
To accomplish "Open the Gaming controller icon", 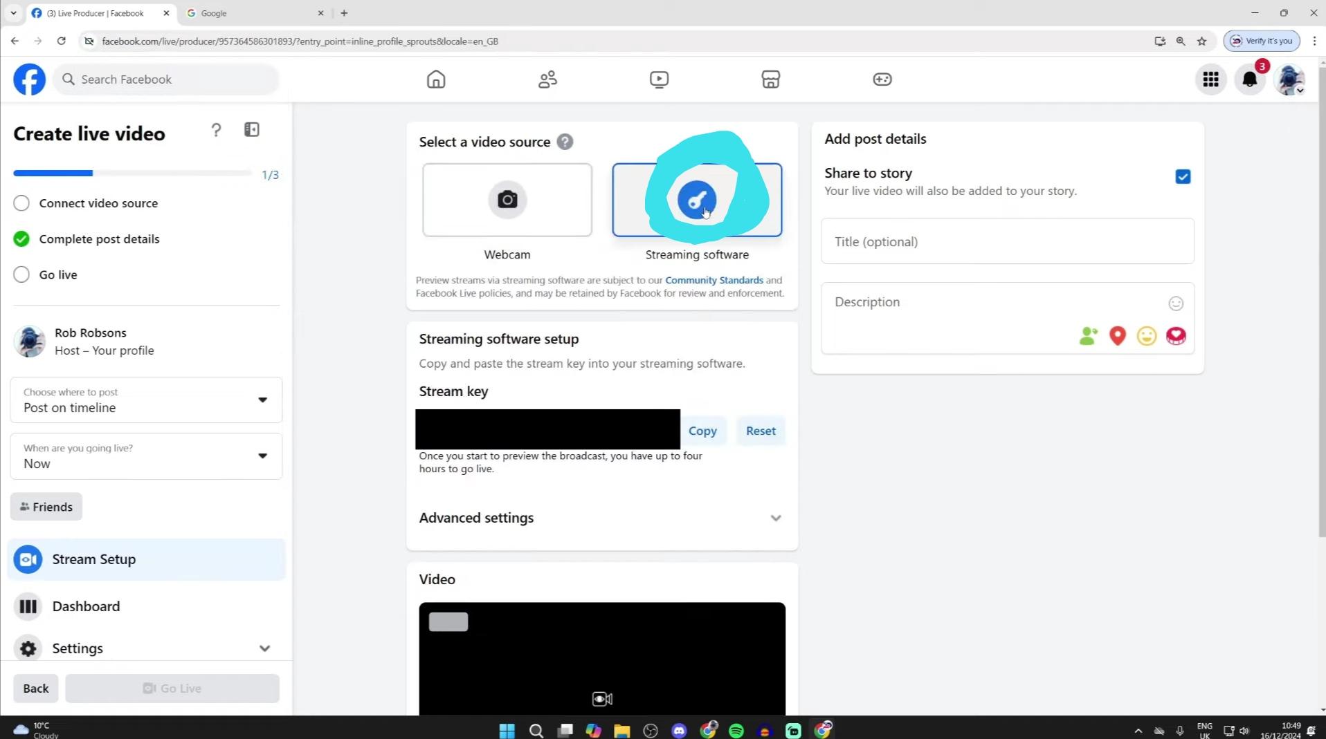I will click(x=882, y=79).
